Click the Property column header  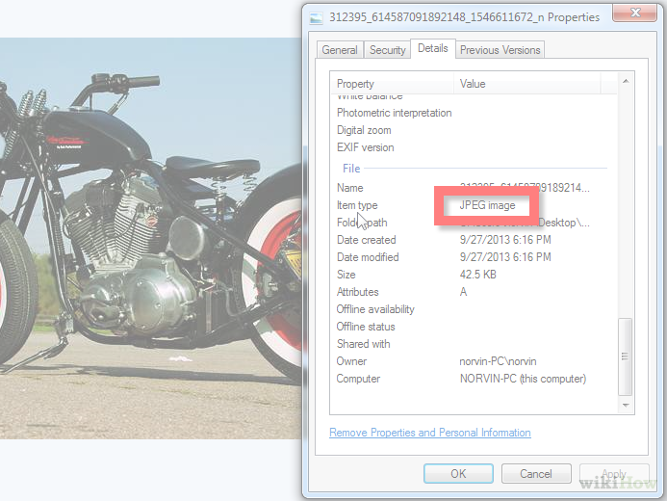(x=392, y=84)
